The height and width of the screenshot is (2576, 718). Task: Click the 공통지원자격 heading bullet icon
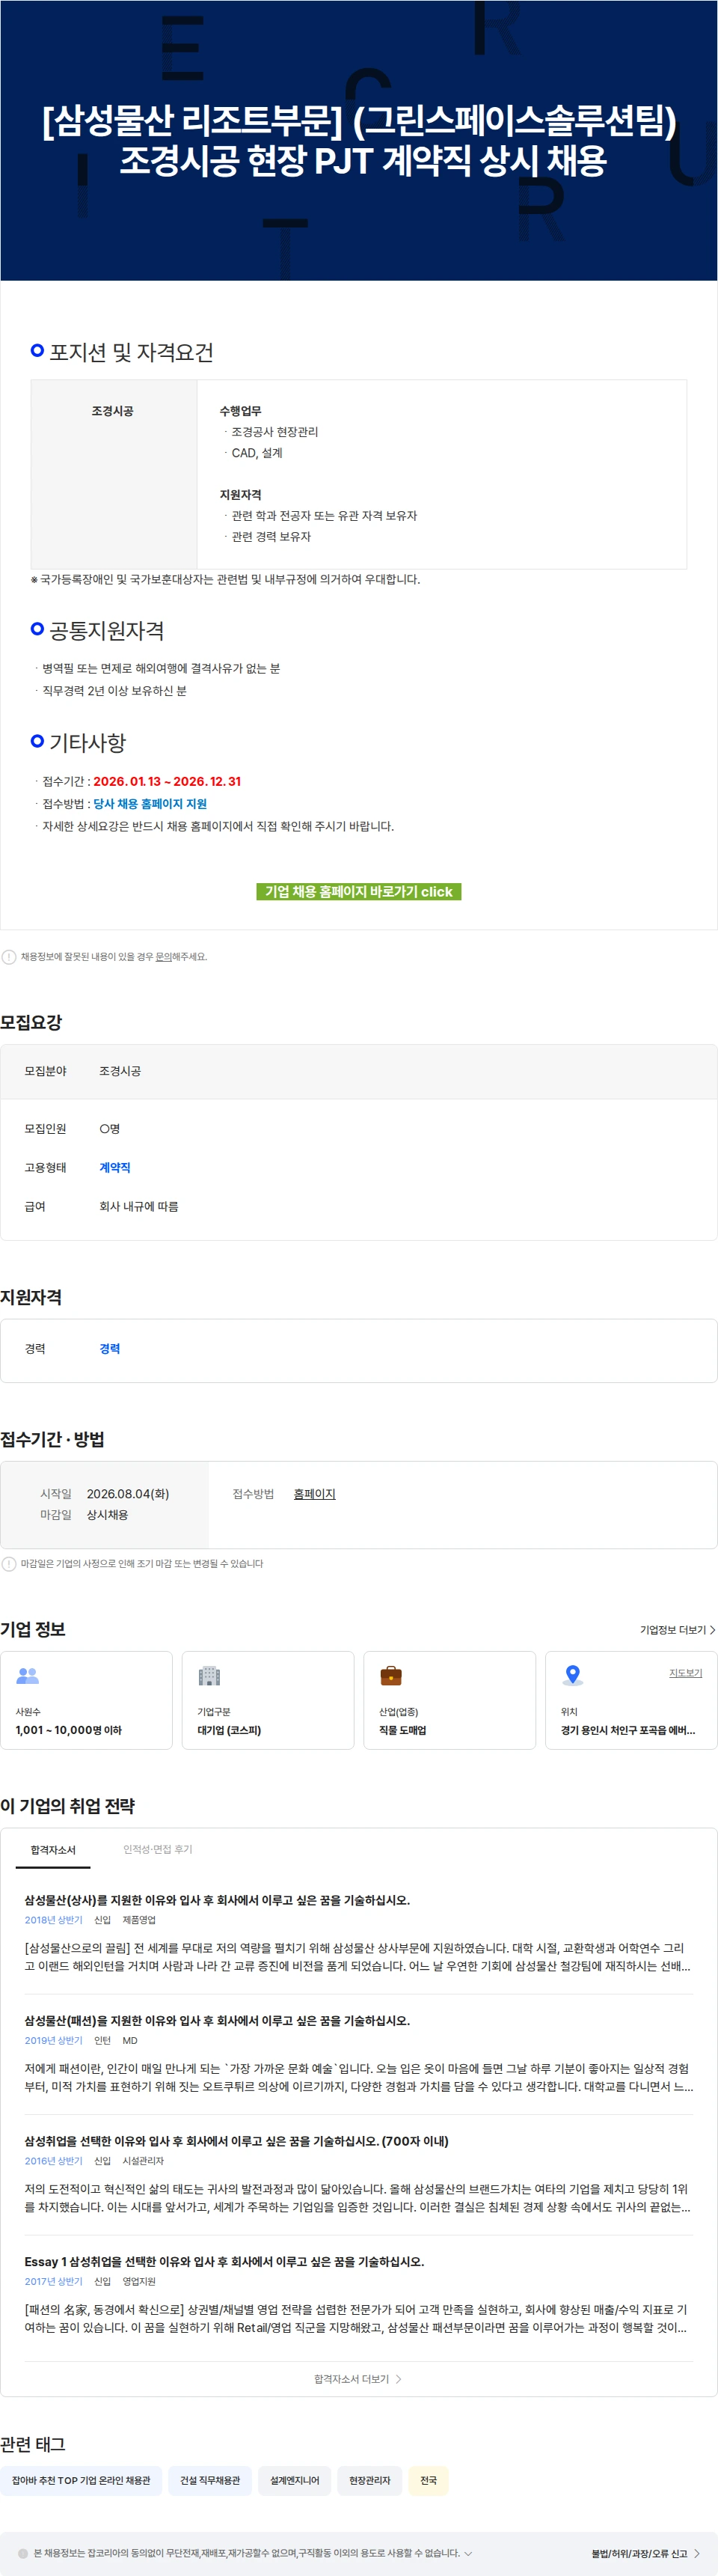(37, 628)
